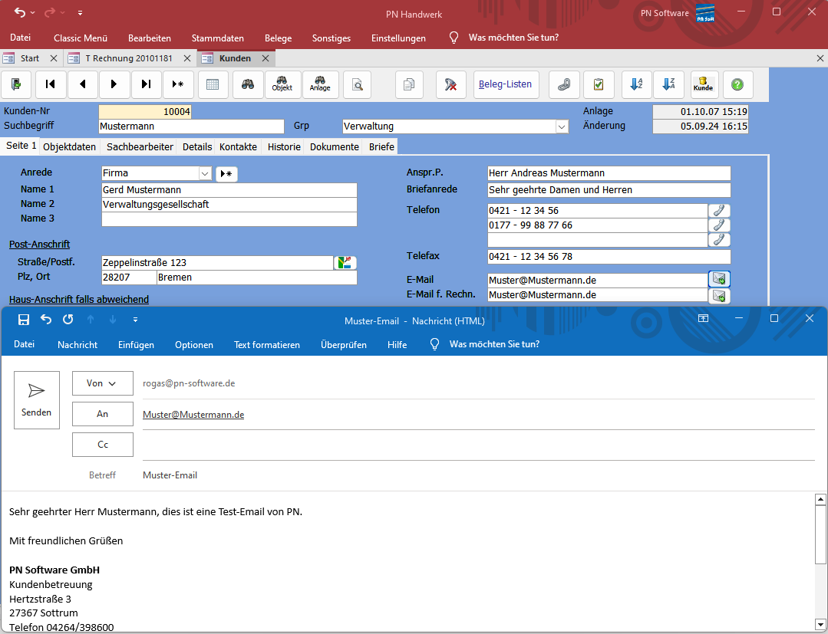
Task: Undo in the email message window
Action: pyautogui.click(x=47, y=320)
